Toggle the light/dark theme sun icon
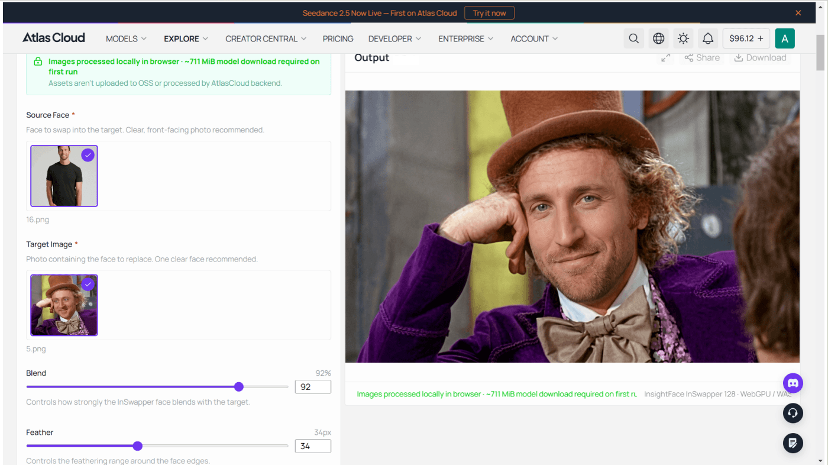The width and height of the screenshot is (828, 465). pyautogui.click(x=683, y=38)
